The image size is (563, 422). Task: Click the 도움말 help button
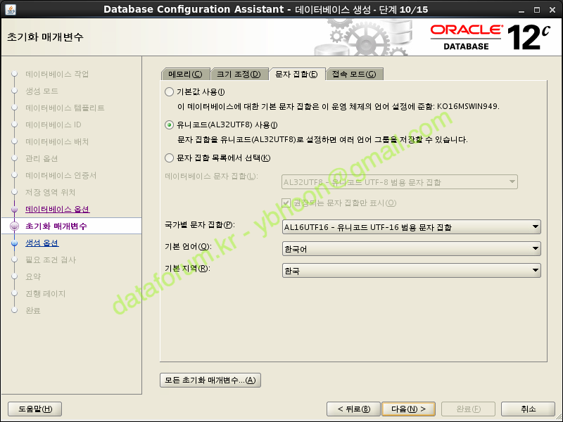pos(34,409)
